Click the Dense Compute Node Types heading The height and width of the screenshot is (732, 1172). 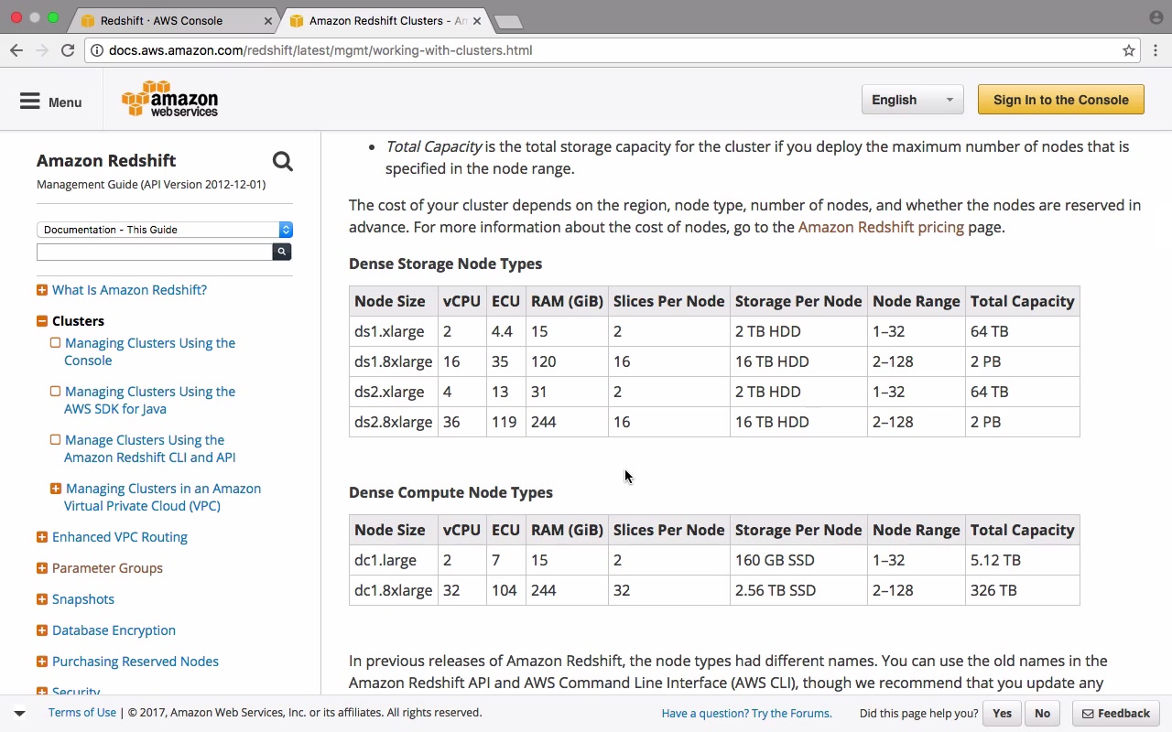[450, 492]
